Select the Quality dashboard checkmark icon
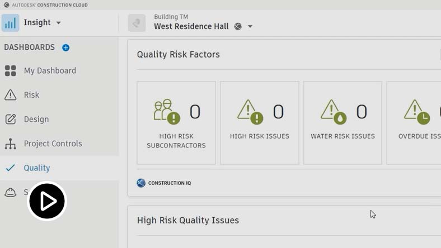This screenshot has height=248, width=441. click(10, 168)
